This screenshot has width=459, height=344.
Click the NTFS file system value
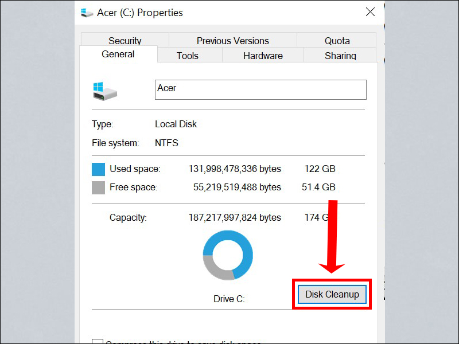pos(166,143)
